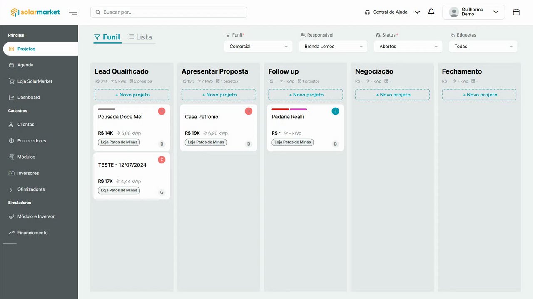Expand the Funil Comercial dropdown
533x299 pixels.
coord(258,47)
